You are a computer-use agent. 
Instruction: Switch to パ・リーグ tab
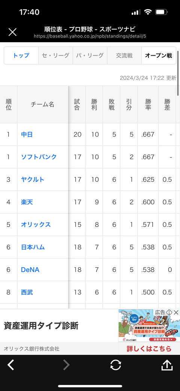[x=90, y=56]
